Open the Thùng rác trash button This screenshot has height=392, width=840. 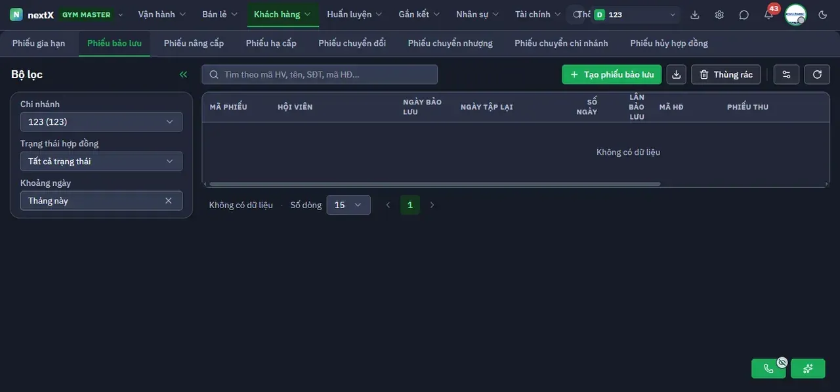click(726, 74)
